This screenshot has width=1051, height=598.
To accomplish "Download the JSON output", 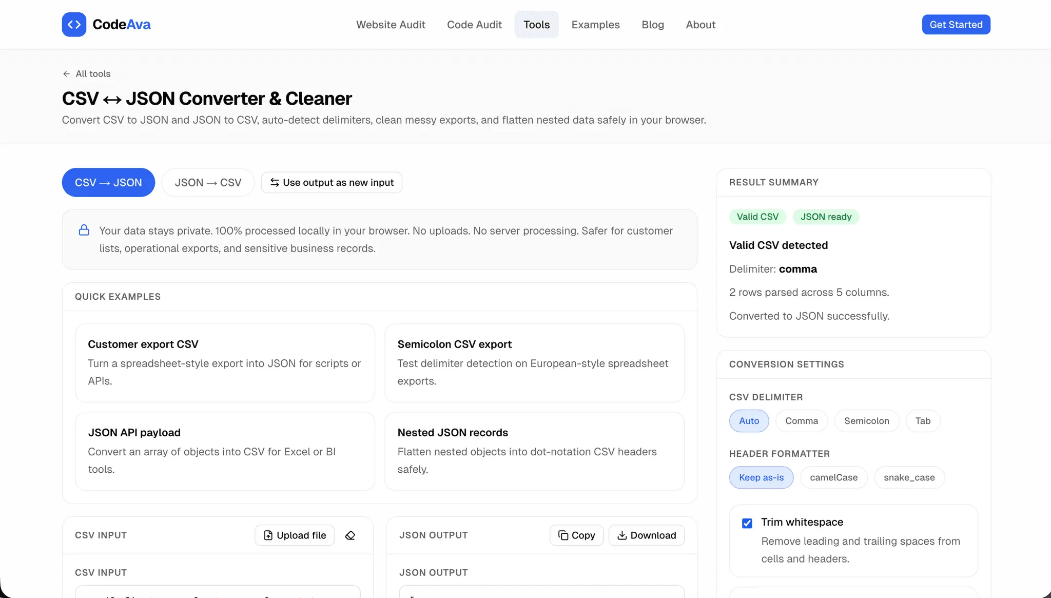I will tap(646, 535).
